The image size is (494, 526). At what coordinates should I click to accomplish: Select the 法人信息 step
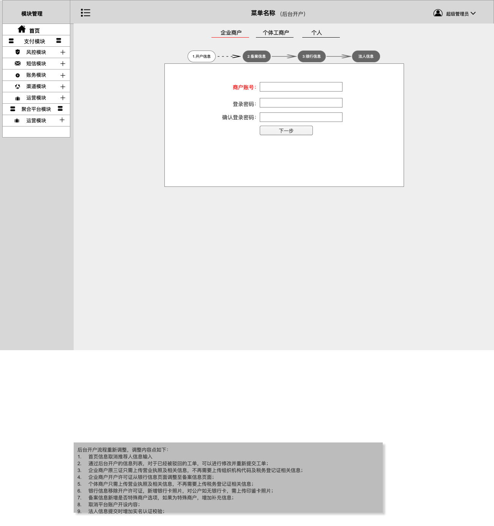click(x=366, y=56)
